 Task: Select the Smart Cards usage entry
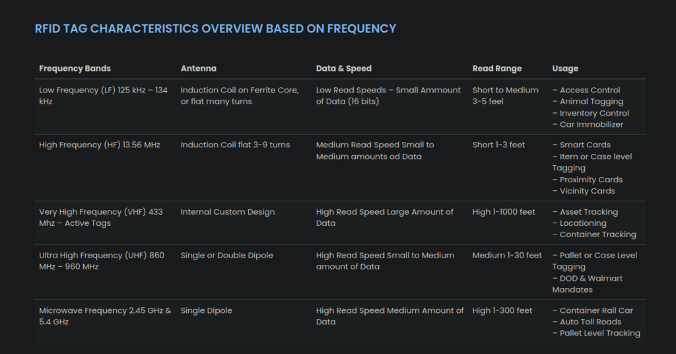tap(582, 145)
